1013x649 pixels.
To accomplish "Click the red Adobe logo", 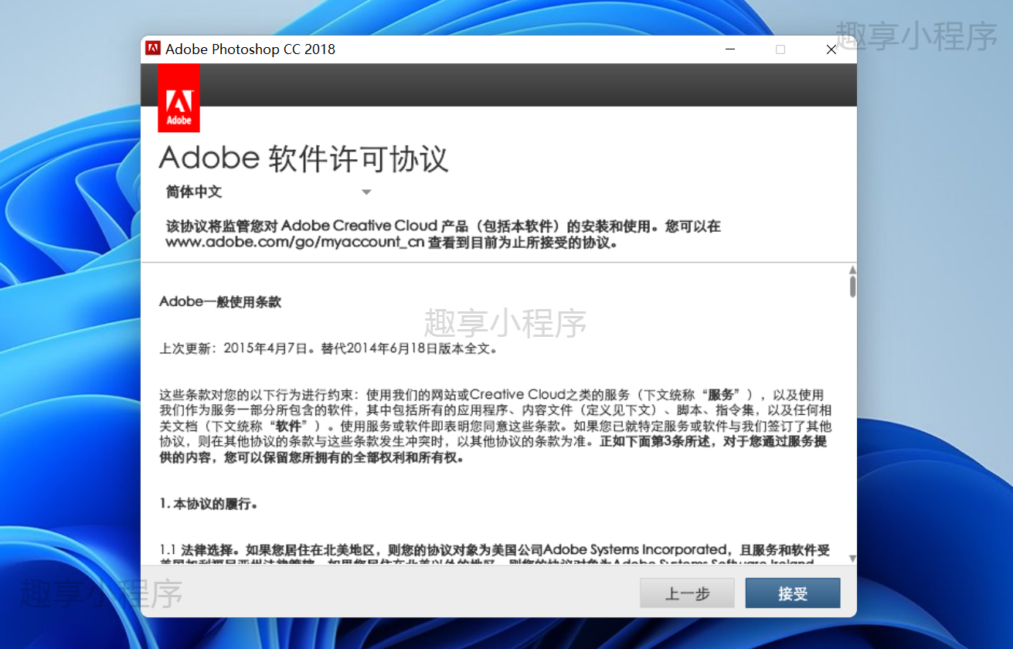I will [x=179, y=98].
